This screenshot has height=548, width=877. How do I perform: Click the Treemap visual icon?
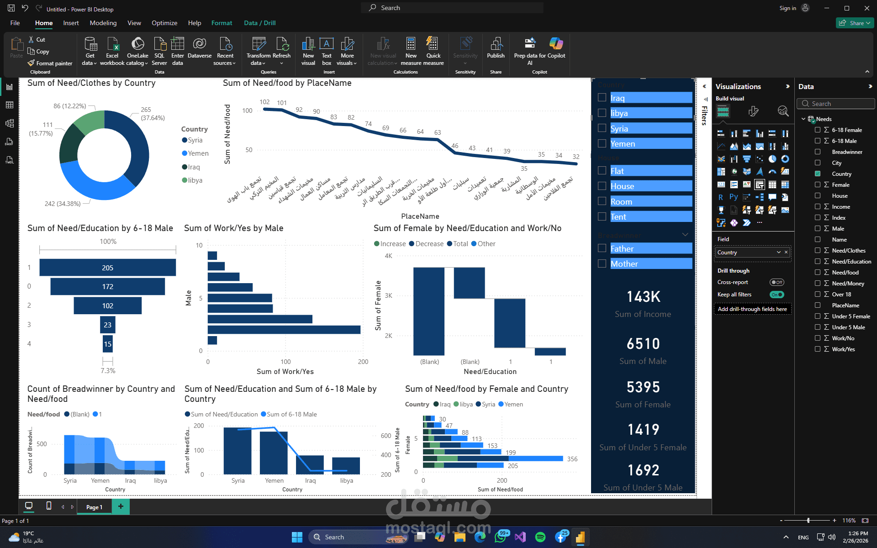721,172
